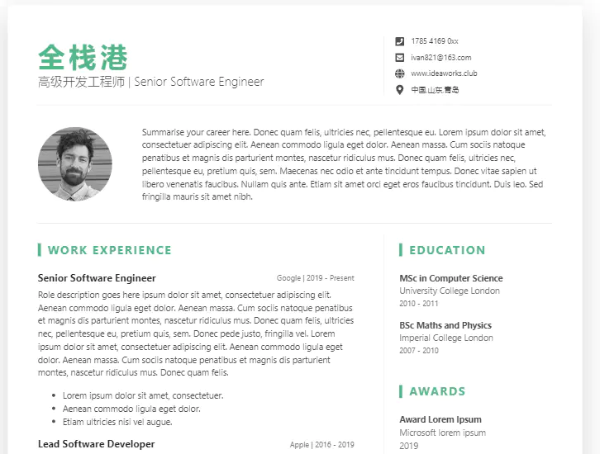600x454 pixels.
Task: Click the green name heading 全栈港
Action: tap(83, 58)
